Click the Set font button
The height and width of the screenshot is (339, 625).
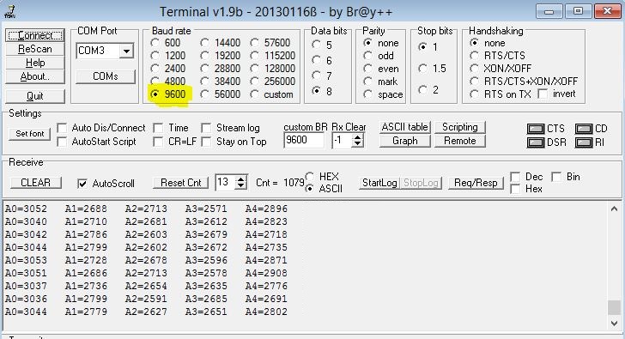29,134
